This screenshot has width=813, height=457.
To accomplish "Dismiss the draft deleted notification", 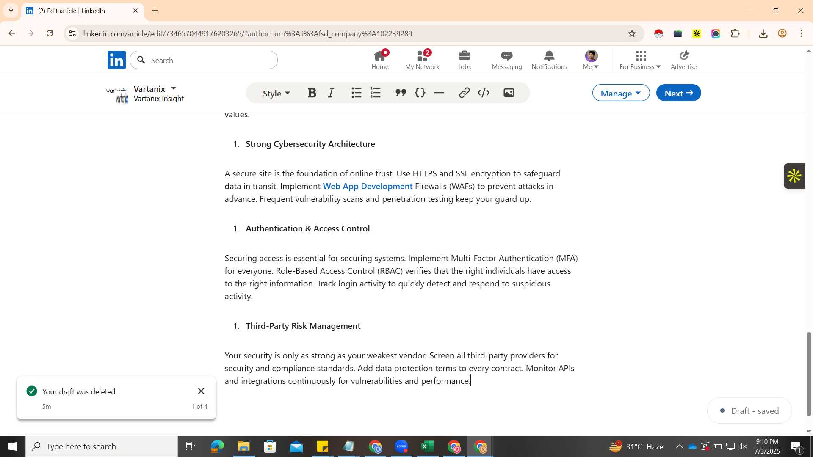I will pos(201,391).
